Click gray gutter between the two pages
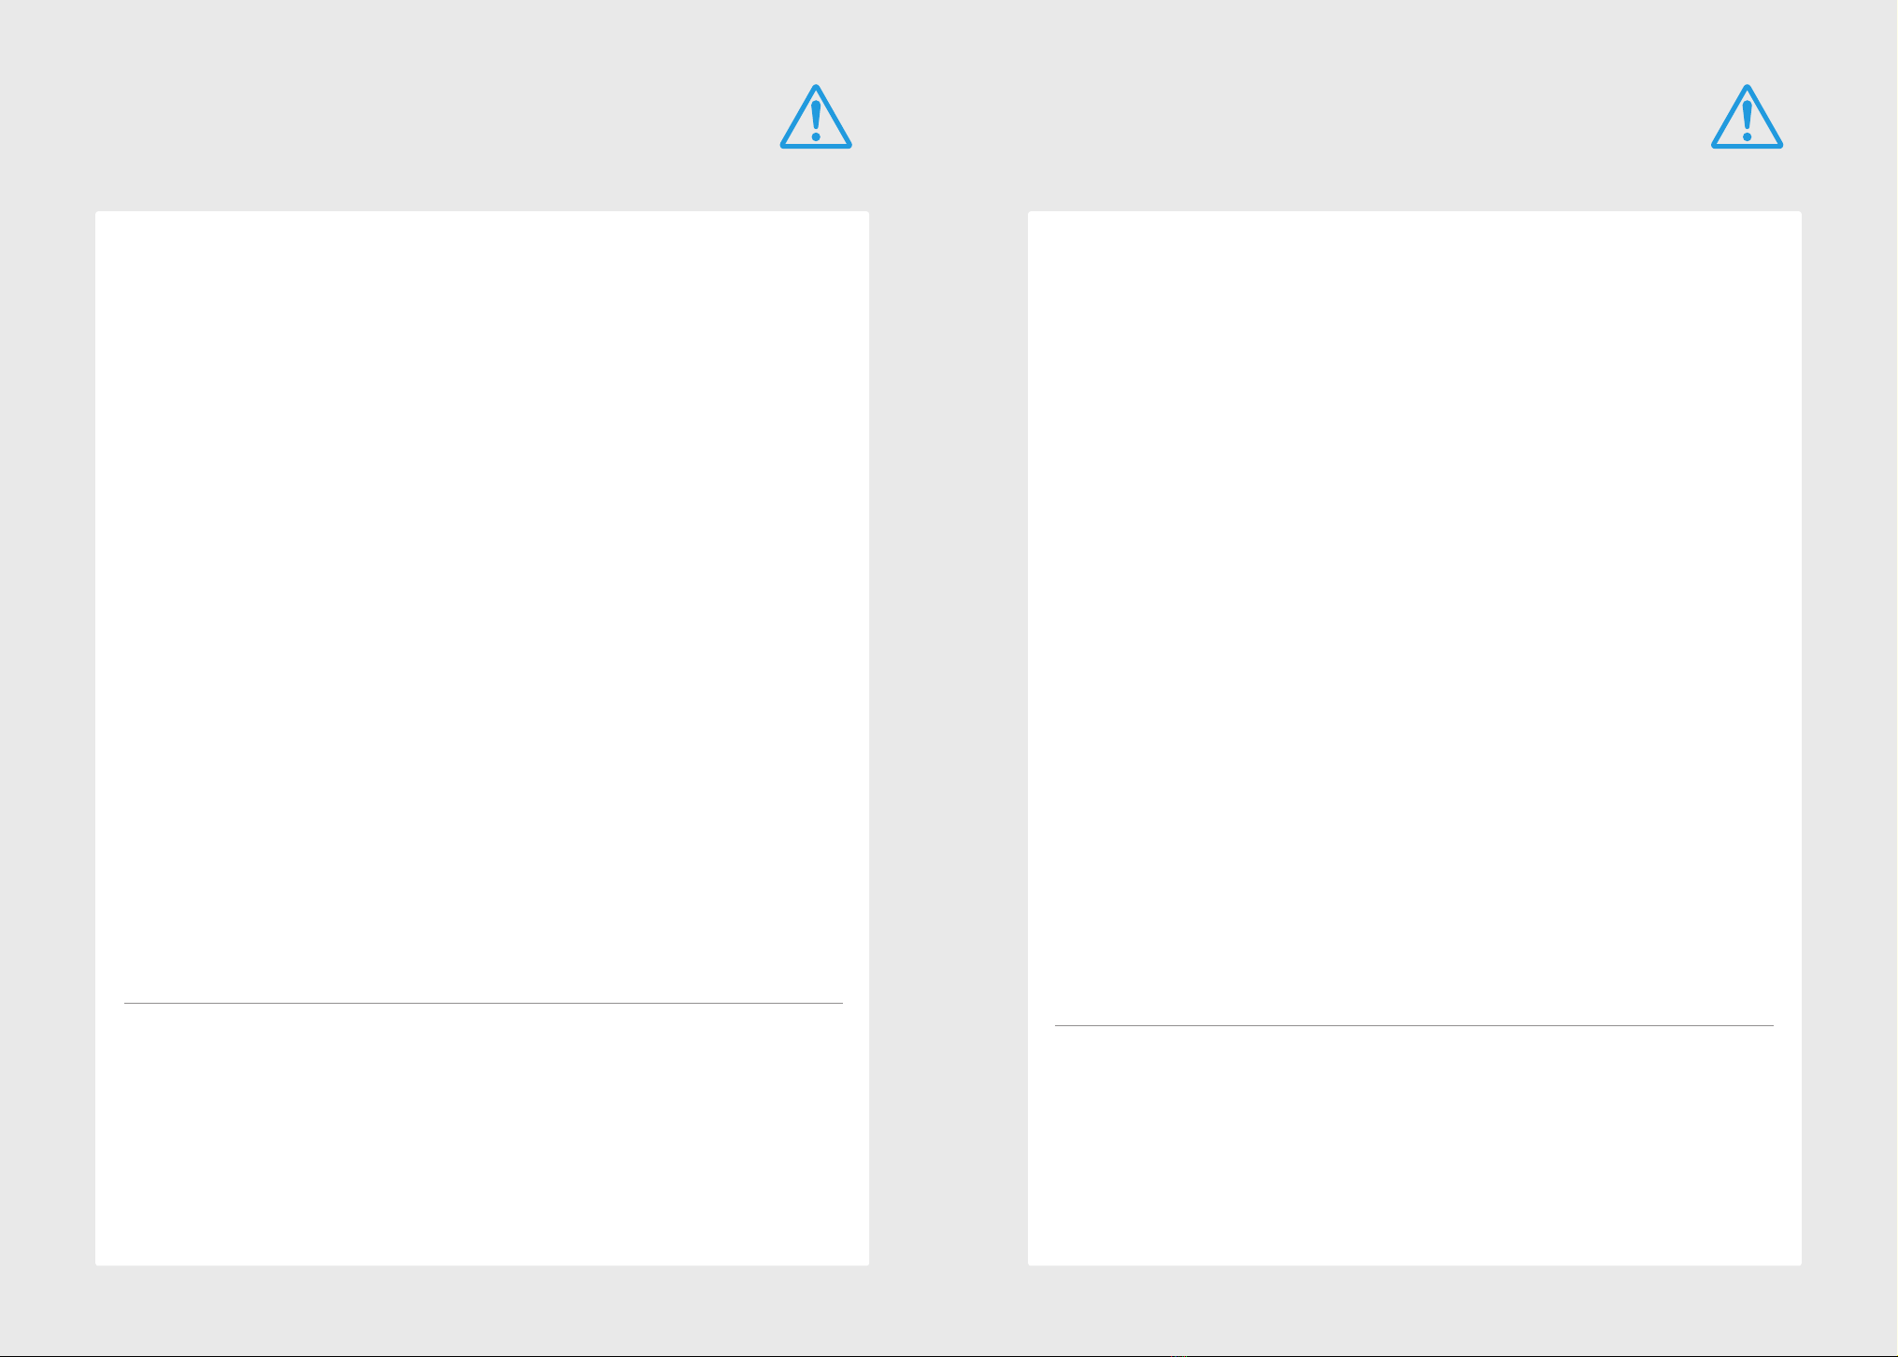The image size is (1898, 1357). pos(949,738)
